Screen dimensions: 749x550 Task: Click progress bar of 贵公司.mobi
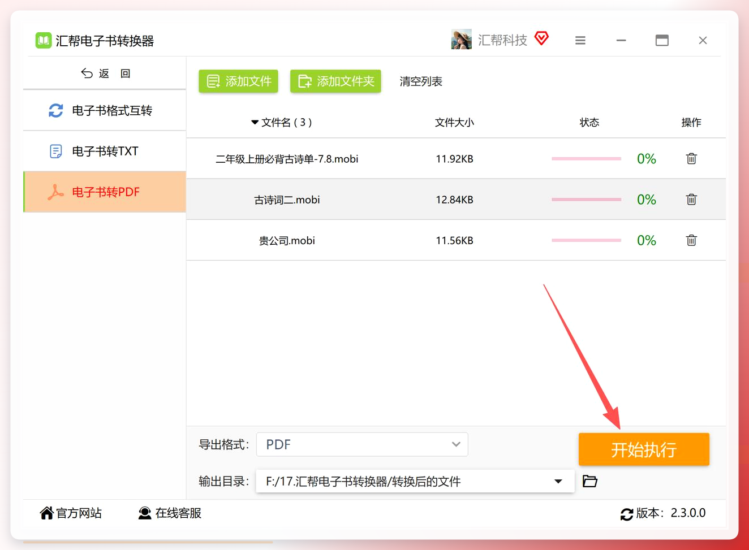(586, 240)
